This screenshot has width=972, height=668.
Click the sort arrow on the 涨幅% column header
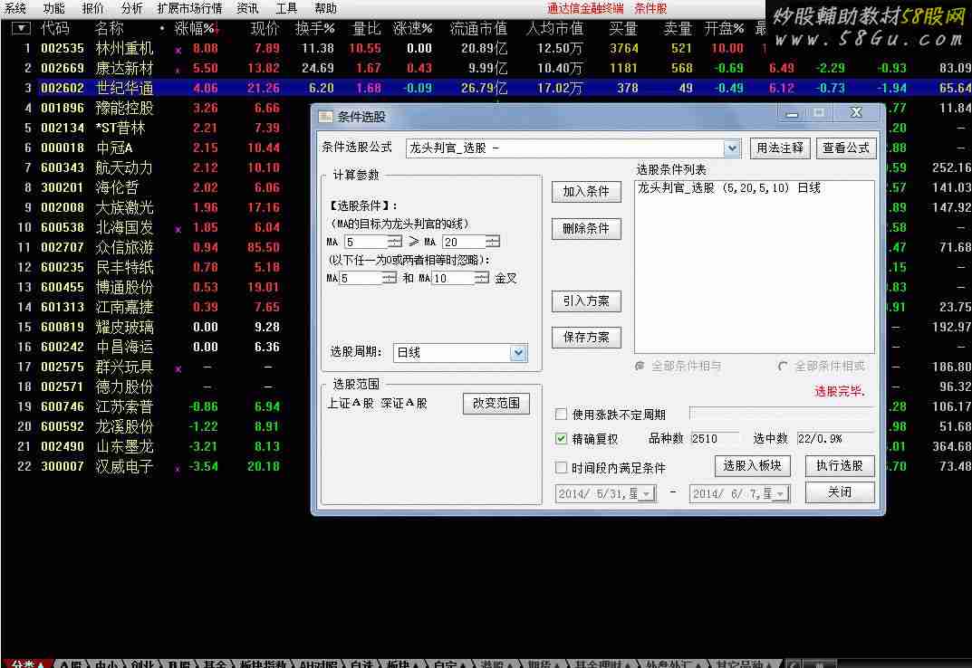coord(217,29)
